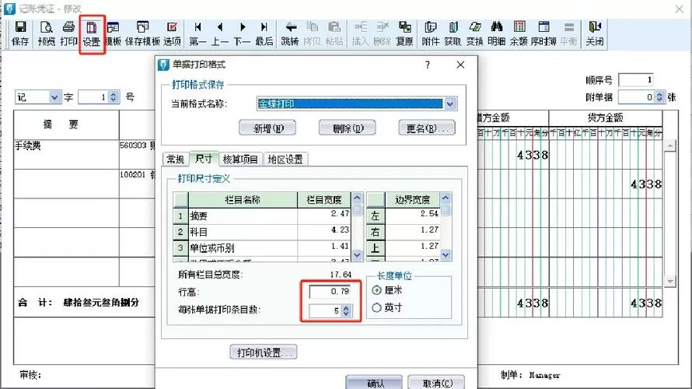
Task: Switch to the 尺寸 tab
Action: point(204,159)
